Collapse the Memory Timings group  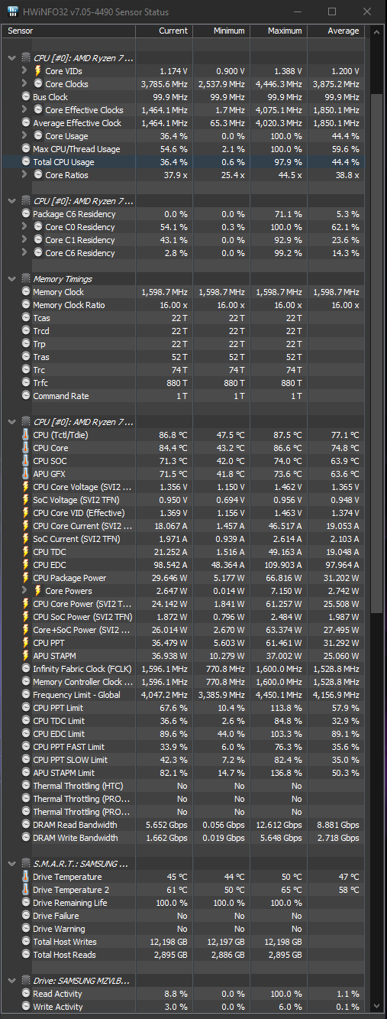tap(11, 279)
